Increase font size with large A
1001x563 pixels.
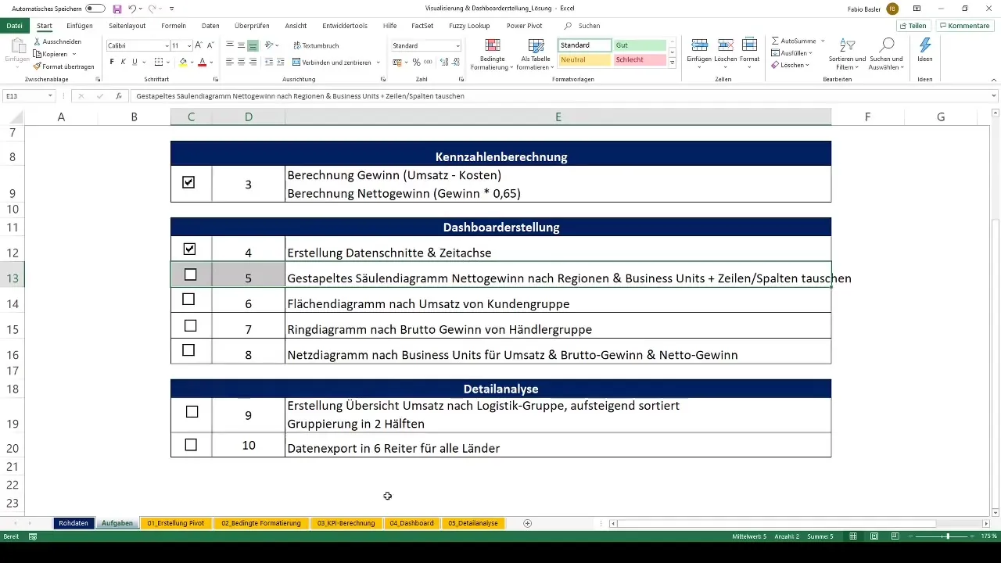(199, 45)
